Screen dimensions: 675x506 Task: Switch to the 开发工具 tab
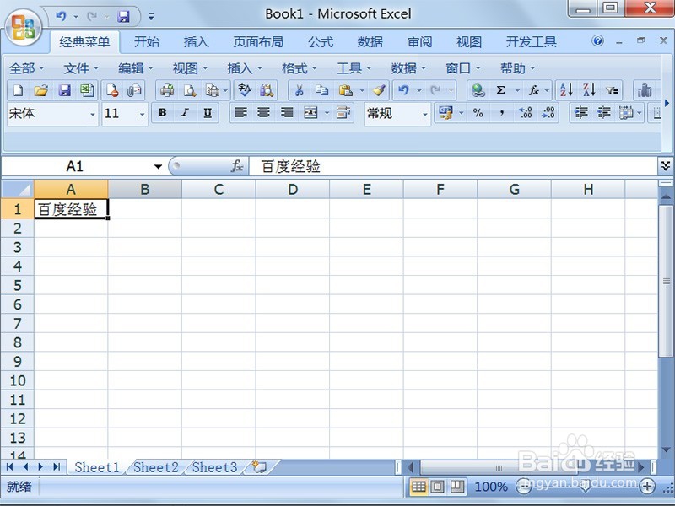[x=532, y=42]
